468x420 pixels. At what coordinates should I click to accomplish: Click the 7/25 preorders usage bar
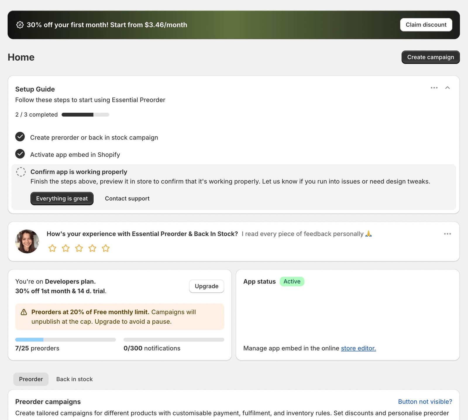pyautogui.click(x=66, y=340)
